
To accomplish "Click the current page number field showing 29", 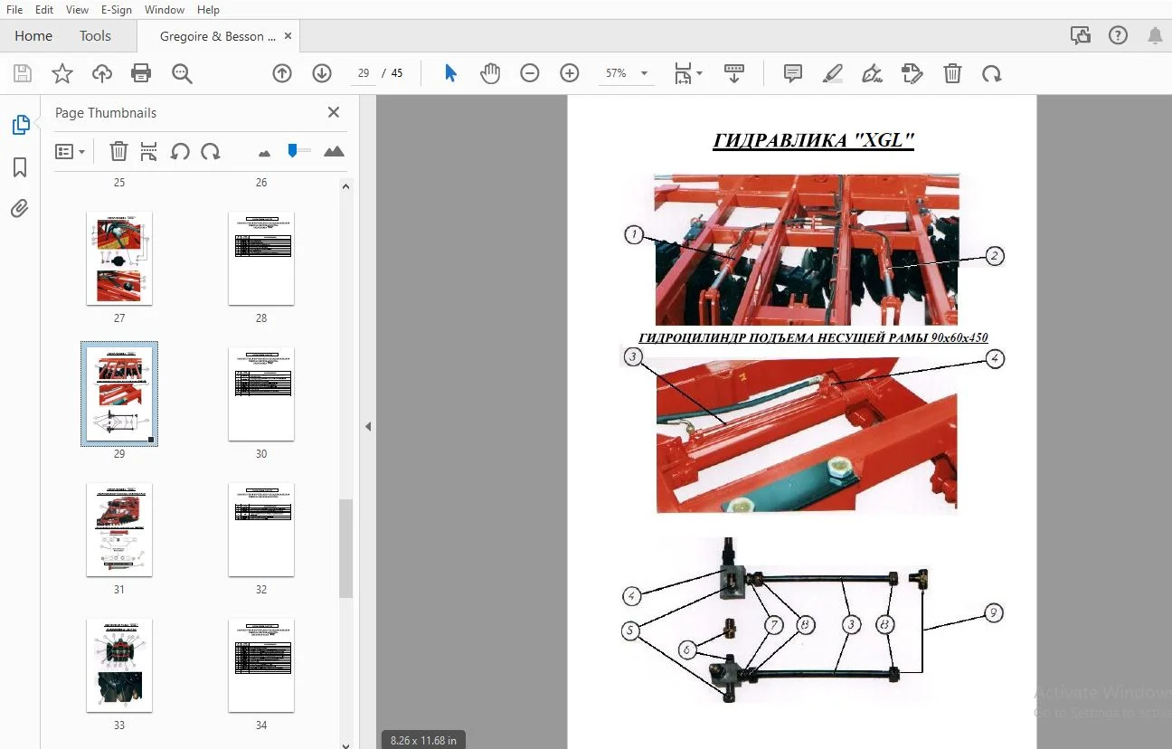I will (364, 73).
